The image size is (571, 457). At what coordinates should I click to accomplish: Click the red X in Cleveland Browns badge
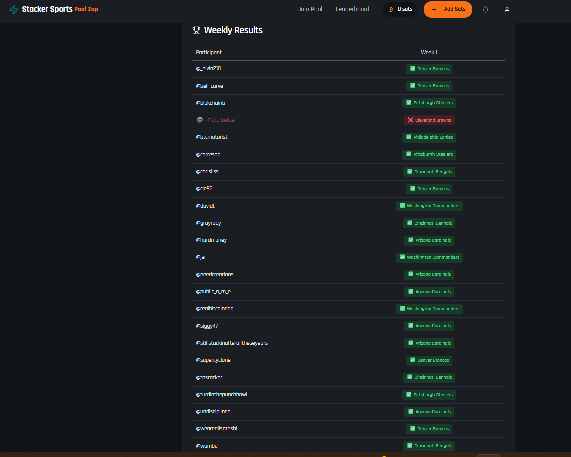tap(411, 120)
